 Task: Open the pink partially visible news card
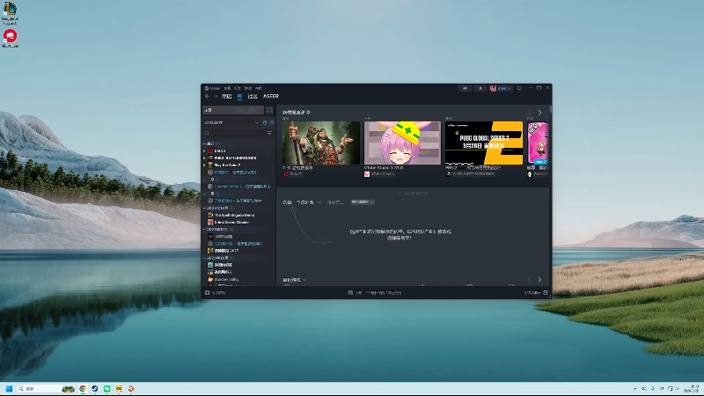coord(538,143)
